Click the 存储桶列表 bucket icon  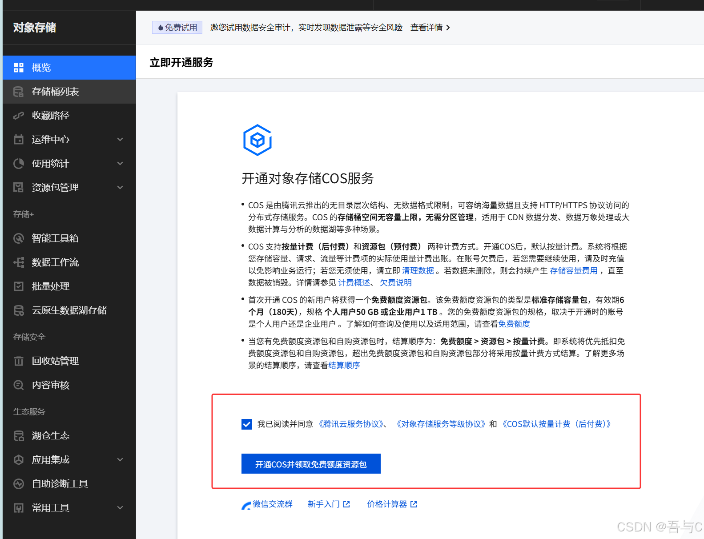[19, 92]
